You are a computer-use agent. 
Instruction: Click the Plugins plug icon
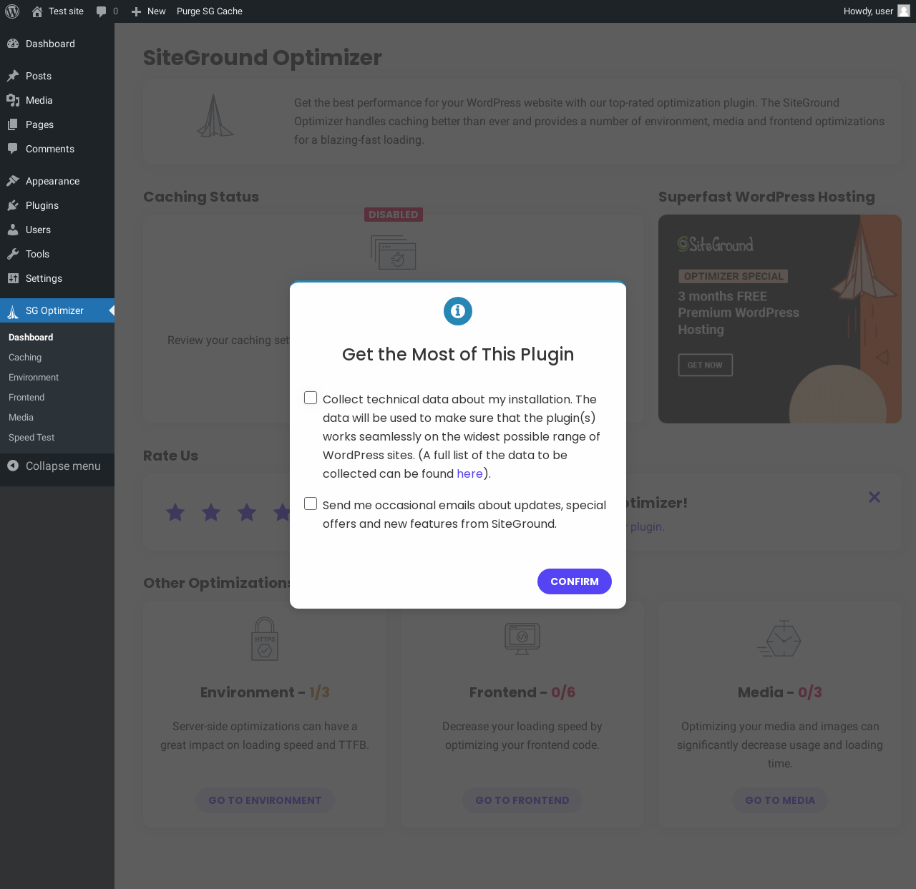[x=13, y=205]
